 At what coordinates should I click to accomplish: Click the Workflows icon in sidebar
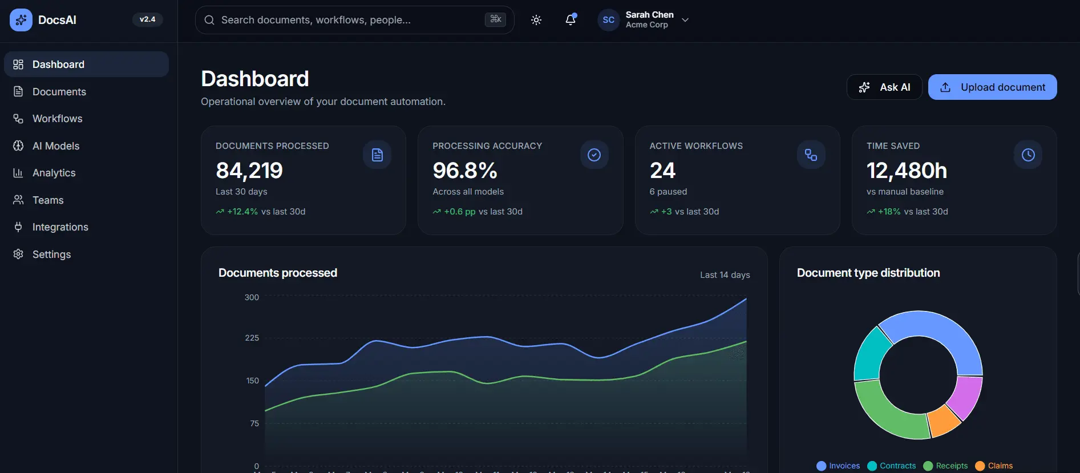click(18, 119)
